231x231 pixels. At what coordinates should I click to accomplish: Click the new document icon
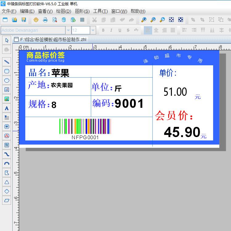coord(5,20)
